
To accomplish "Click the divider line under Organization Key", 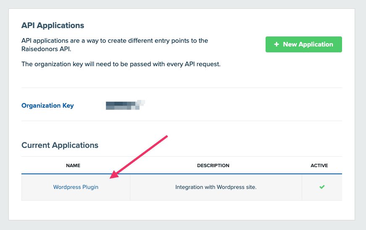I will tap(182, 121).
